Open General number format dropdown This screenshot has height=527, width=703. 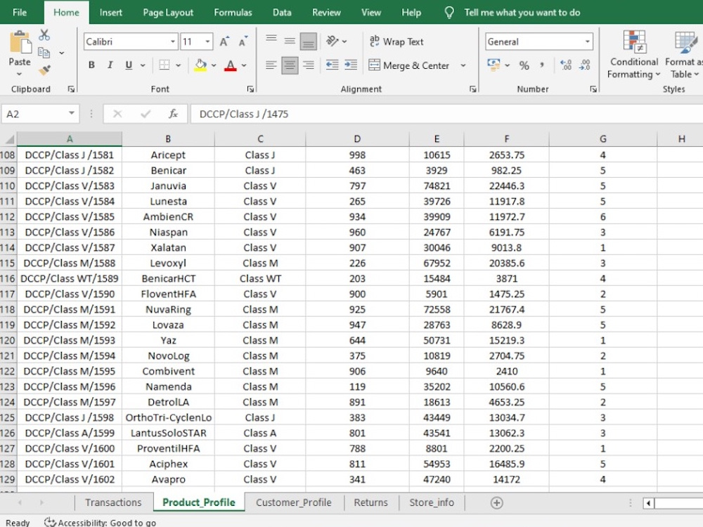tap(587, 41)
